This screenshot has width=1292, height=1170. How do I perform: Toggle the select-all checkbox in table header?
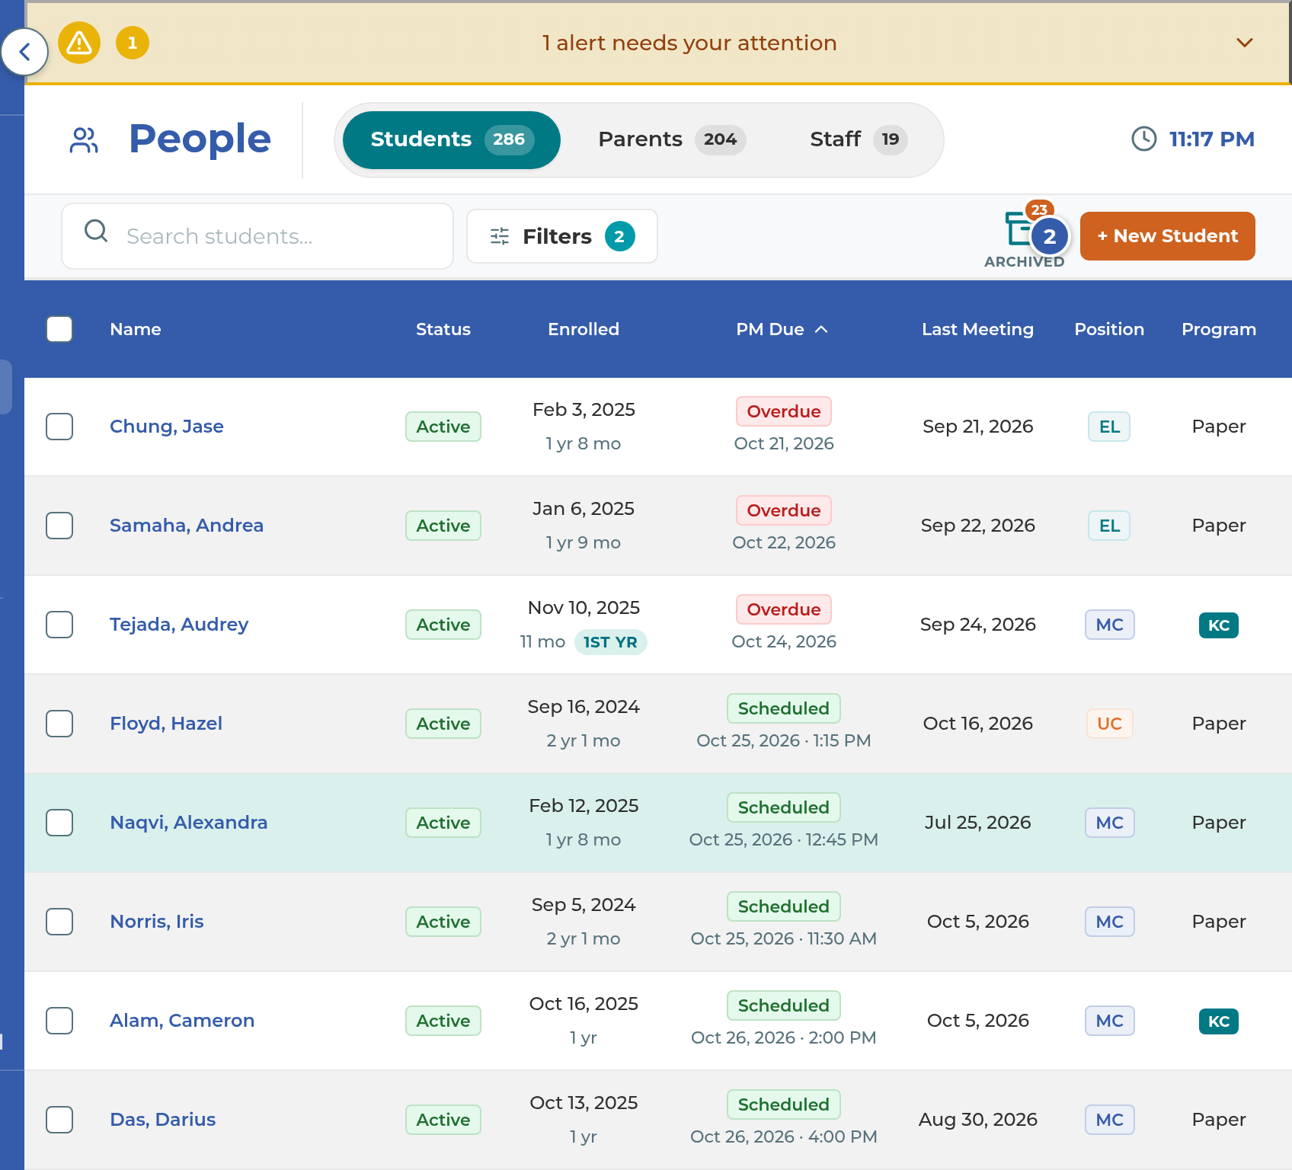pos(59,329)
